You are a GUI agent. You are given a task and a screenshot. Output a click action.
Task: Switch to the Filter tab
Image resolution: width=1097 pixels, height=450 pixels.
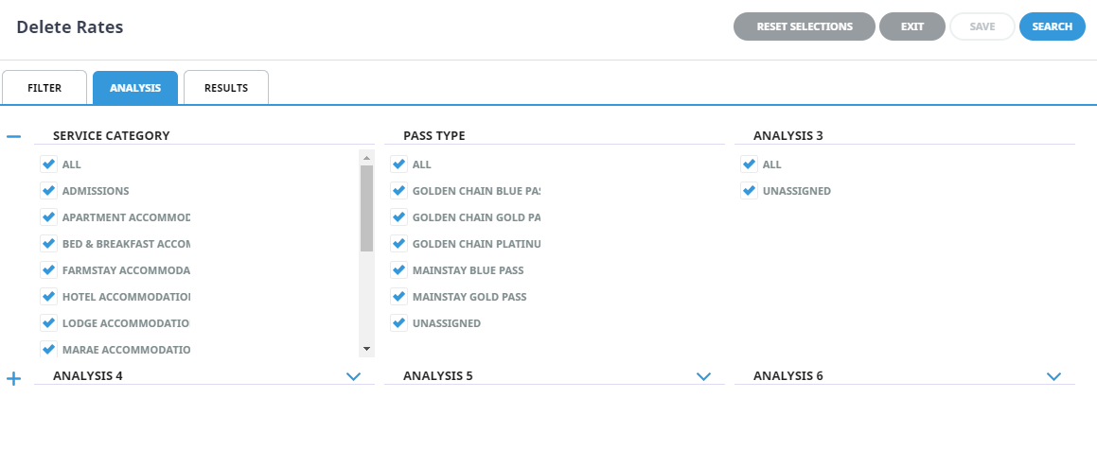[44, 88]
